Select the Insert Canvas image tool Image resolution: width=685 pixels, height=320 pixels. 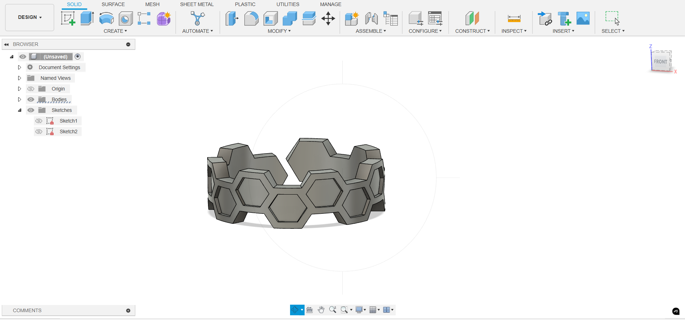[583, 18]
